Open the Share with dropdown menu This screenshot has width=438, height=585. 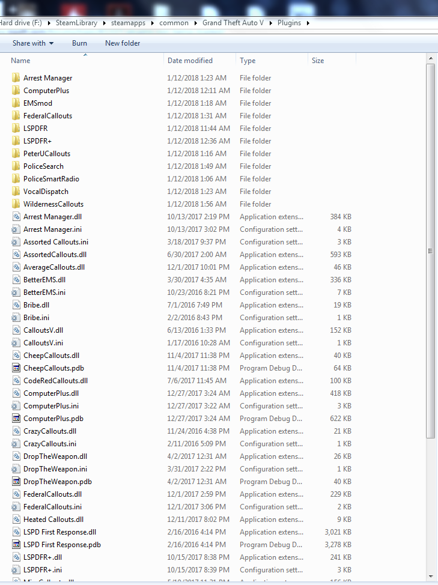pyautogui.click(x=33, y=43)
